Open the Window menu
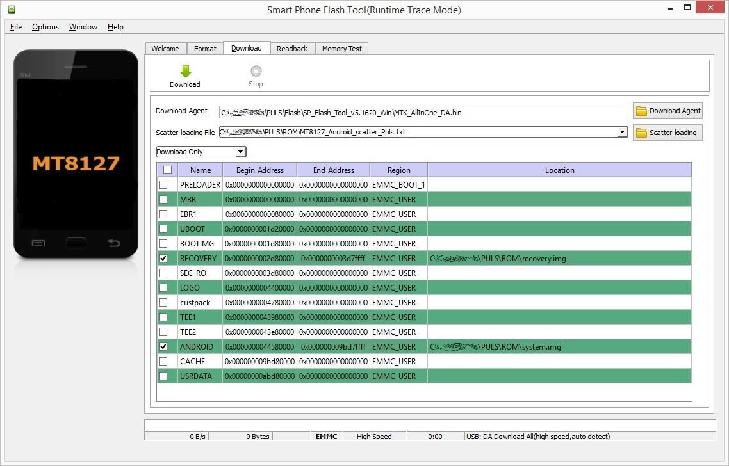Screen dimensions: 729x466 (83, 27)
